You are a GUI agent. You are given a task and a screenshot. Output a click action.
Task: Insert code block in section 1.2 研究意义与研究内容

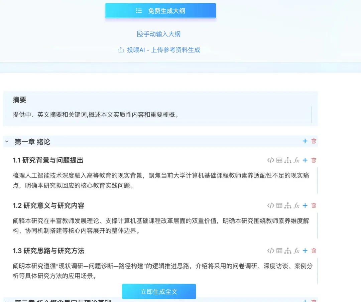coord(270,205)
